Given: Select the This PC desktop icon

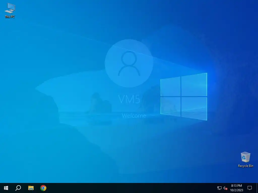Looking at the screenshot, I should 10,10.
